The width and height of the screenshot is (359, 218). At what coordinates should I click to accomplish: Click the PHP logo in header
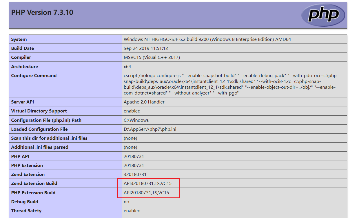(x=323, y=15)
